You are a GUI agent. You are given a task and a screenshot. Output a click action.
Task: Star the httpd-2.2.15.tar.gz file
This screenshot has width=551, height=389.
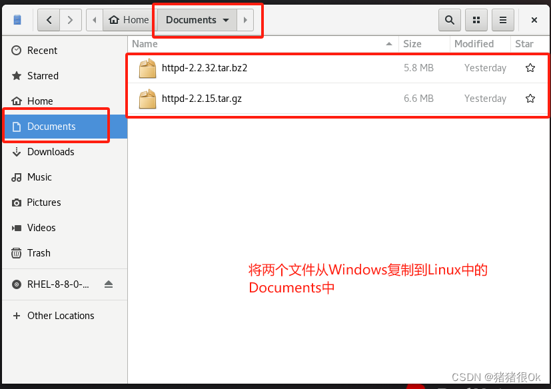click(530, 99)
